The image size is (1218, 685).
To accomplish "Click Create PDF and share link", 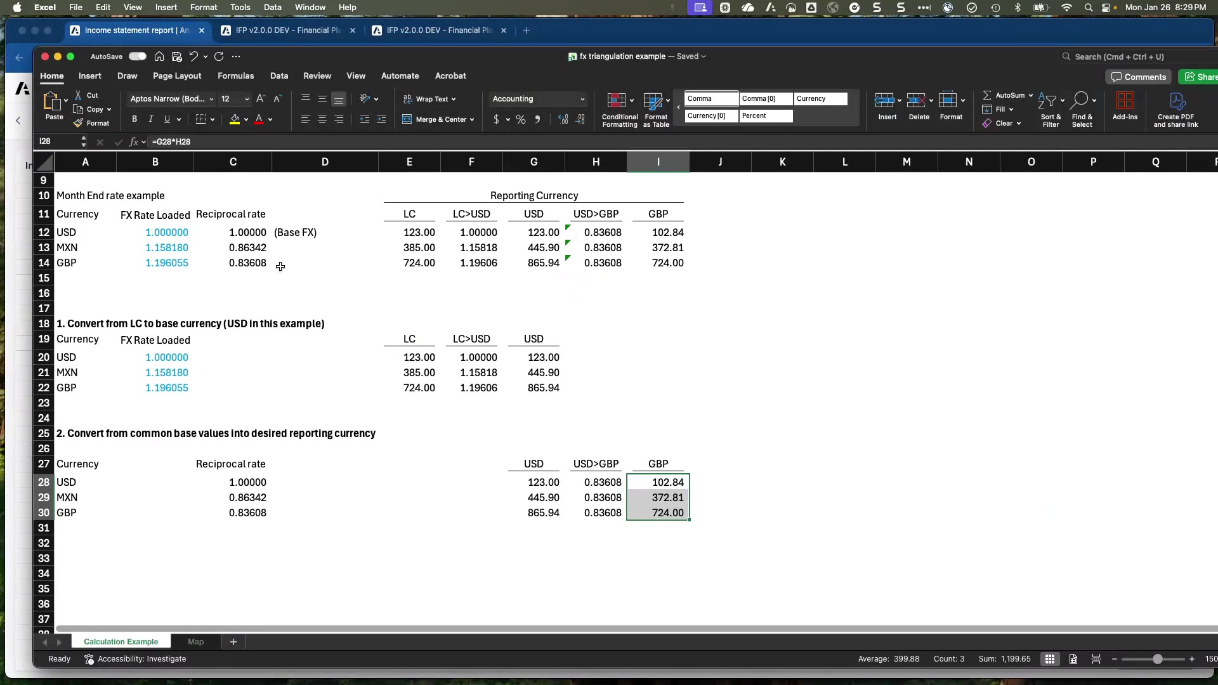I will 1177,109.
